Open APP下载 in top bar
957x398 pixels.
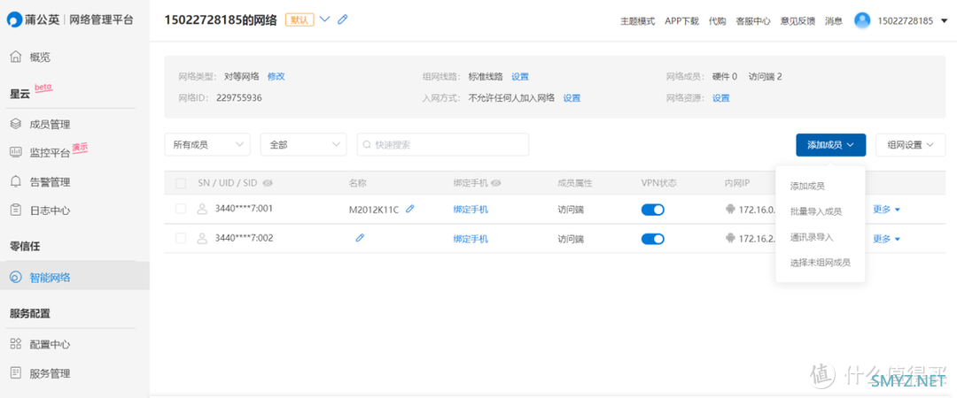(681, 21)
